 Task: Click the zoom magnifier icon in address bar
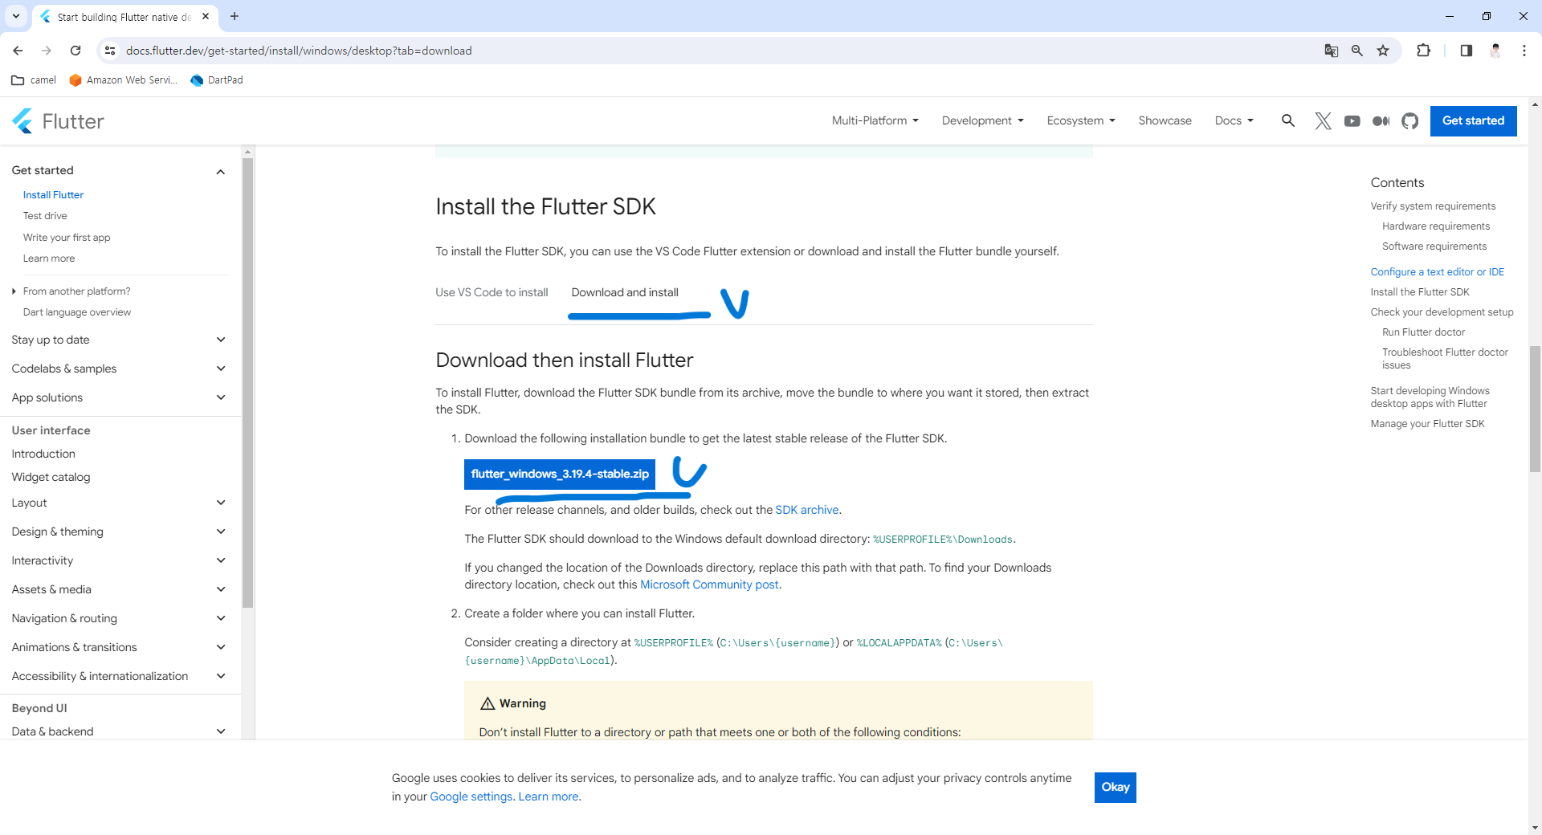(x=1357, y=51)
